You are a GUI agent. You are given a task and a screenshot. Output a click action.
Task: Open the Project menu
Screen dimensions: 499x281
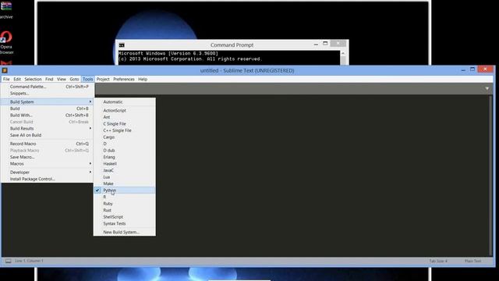point(103,79)
